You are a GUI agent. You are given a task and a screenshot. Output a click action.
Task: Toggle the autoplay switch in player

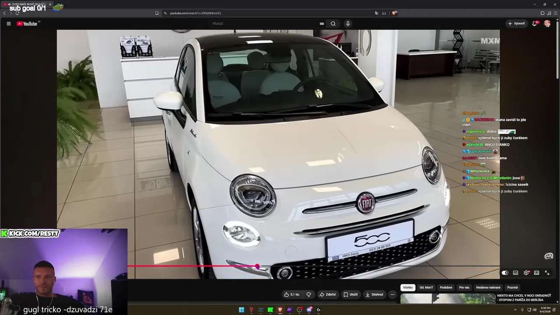505,273
